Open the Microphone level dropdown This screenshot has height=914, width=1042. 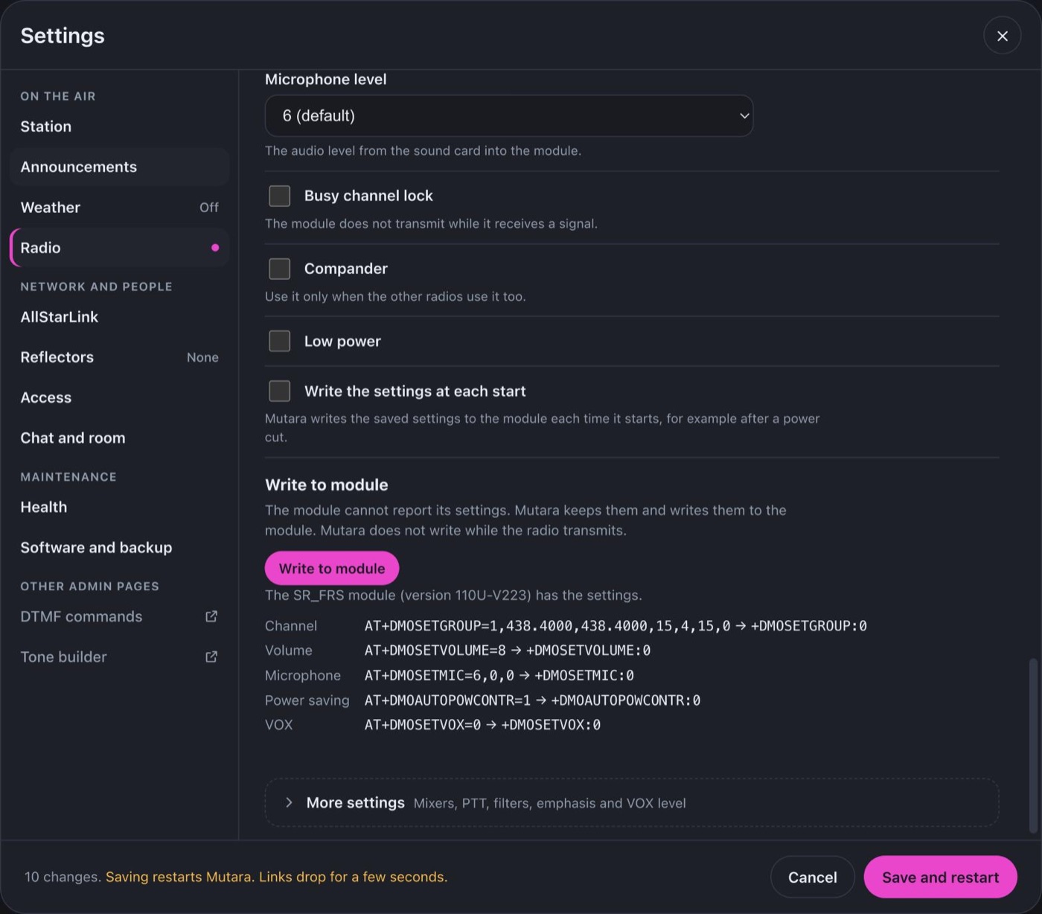point(509,115)
